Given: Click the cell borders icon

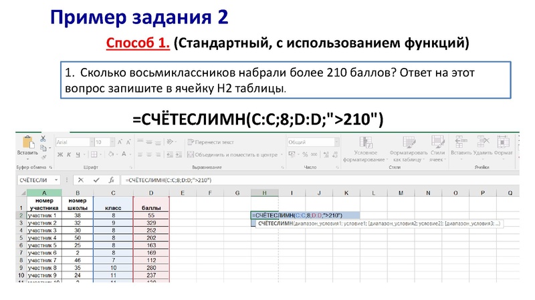Looking at the screenshot, I should click(x=94, y=155).
